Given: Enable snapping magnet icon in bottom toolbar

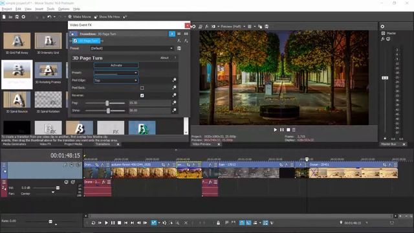Looking at the screenshot, I should 242,223.
